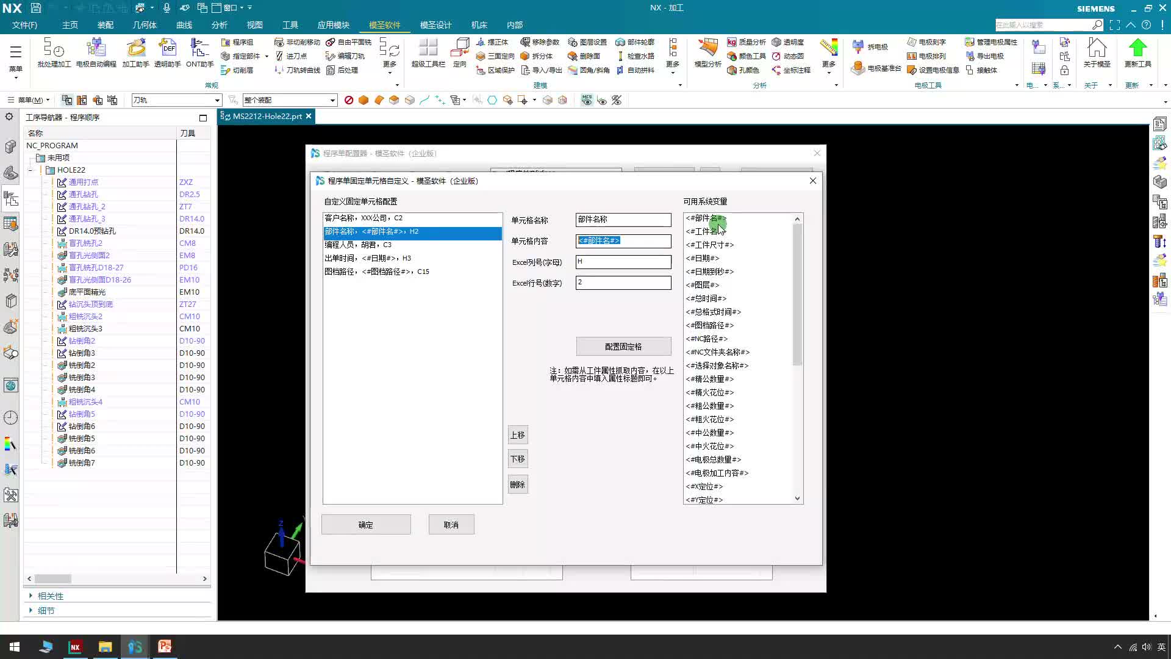Click the 取消 button
1171x659 pixels.
451,525
